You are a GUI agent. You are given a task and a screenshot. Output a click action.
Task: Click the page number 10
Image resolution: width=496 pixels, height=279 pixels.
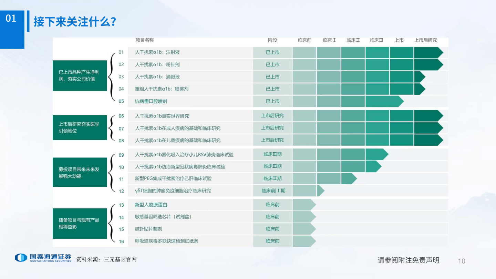click(462, 261)
